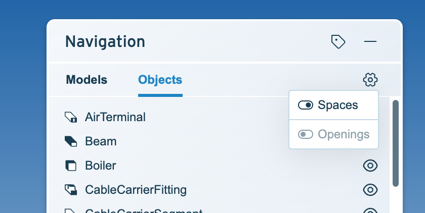Select the CableCarrierFitting label

tap(136, 190)
